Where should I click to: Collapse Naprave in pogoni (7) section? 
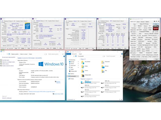tap(80, 79)
